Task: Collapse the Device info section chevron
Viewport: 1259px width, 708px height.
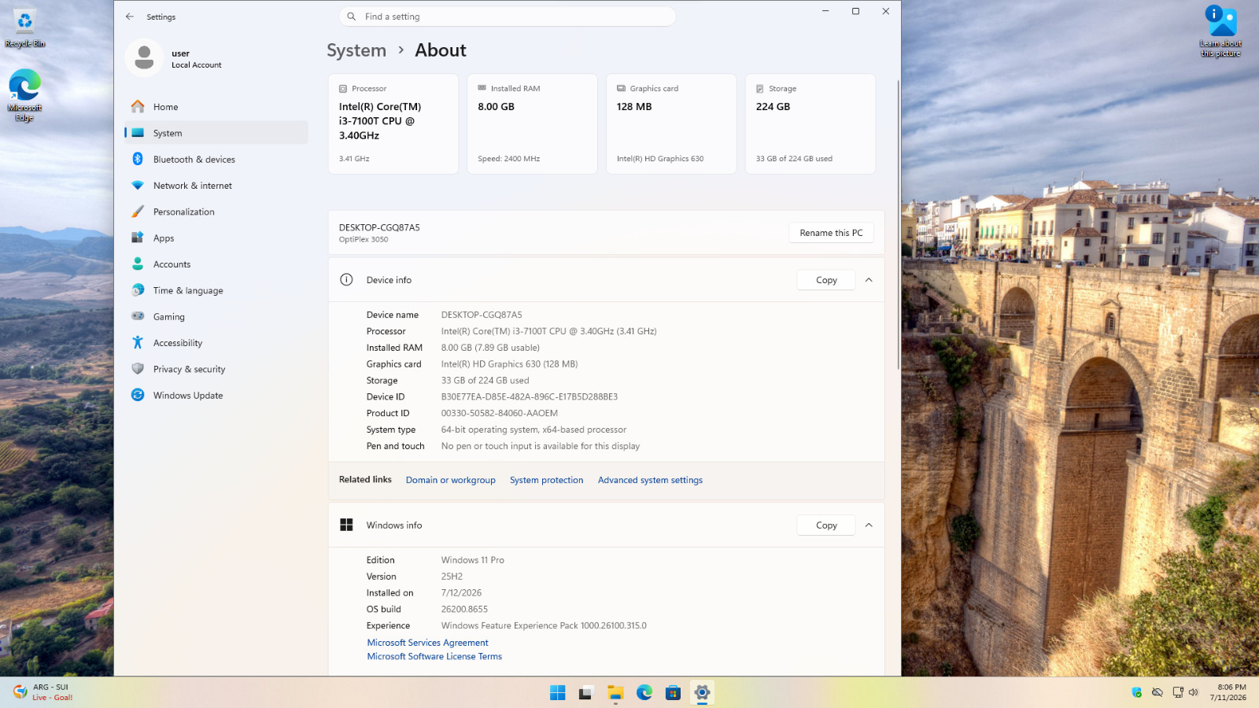Action: click(x=869, y=280)
